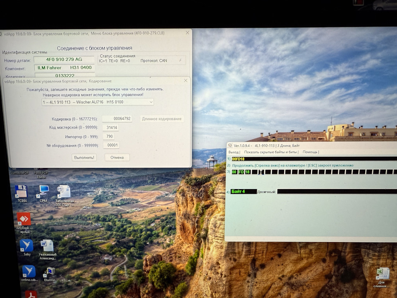Open the red Adobe PDF shortcut icon
The height and width of the screenshot is (298, 397).
click(31, 294)
